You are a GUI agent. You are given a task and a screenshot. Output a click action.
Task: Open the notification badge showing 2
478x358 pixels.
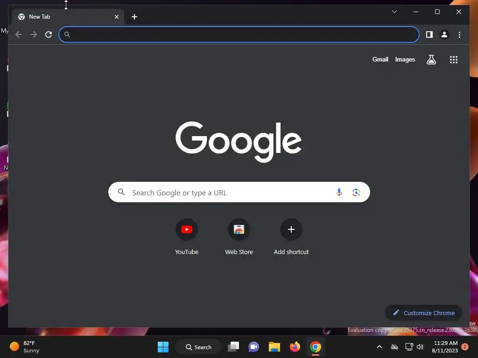click(x=465, y=347)
